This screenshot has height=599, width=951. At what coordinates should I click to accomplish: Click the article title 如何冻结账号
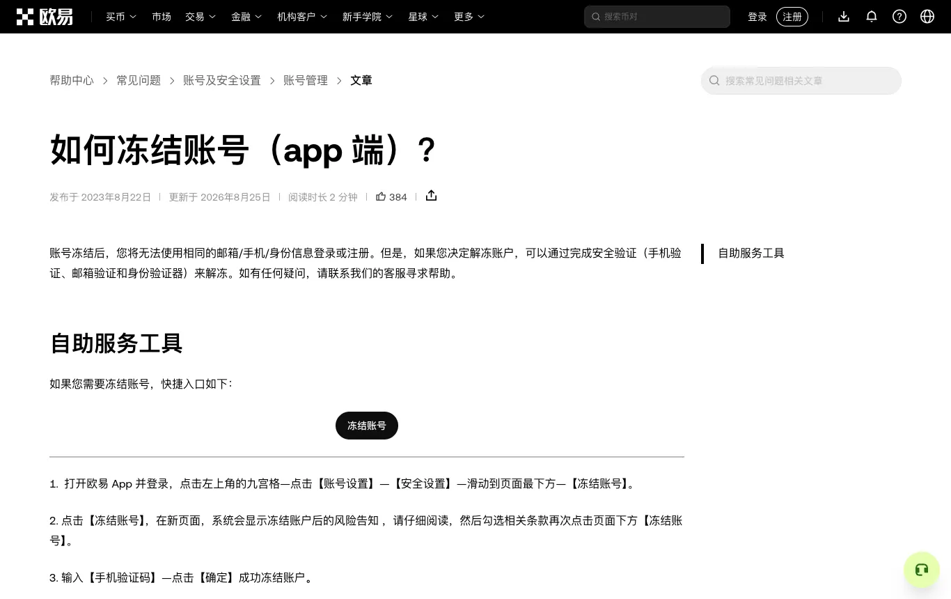point(244,150)
